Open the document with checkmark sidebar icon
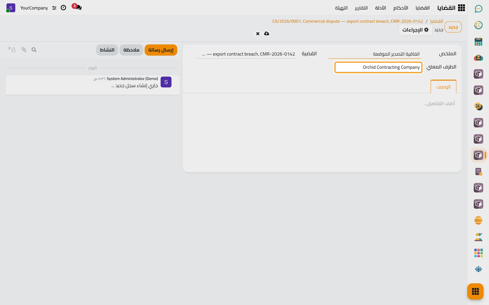This screenshot has height=305, width=489. [x=478, y=172]
